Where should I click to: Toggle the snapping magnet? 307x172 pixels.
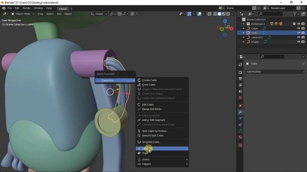point(119,14)
